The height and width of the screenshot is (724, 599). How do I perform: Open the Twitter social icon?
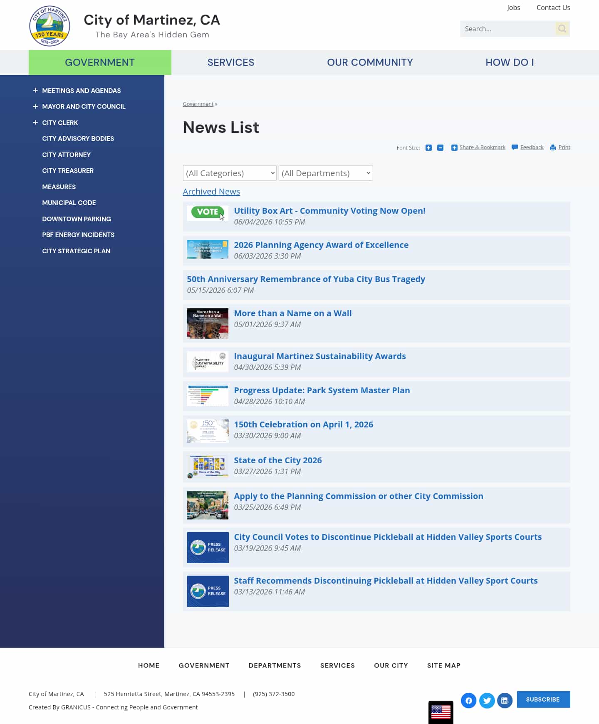point(487,700)
